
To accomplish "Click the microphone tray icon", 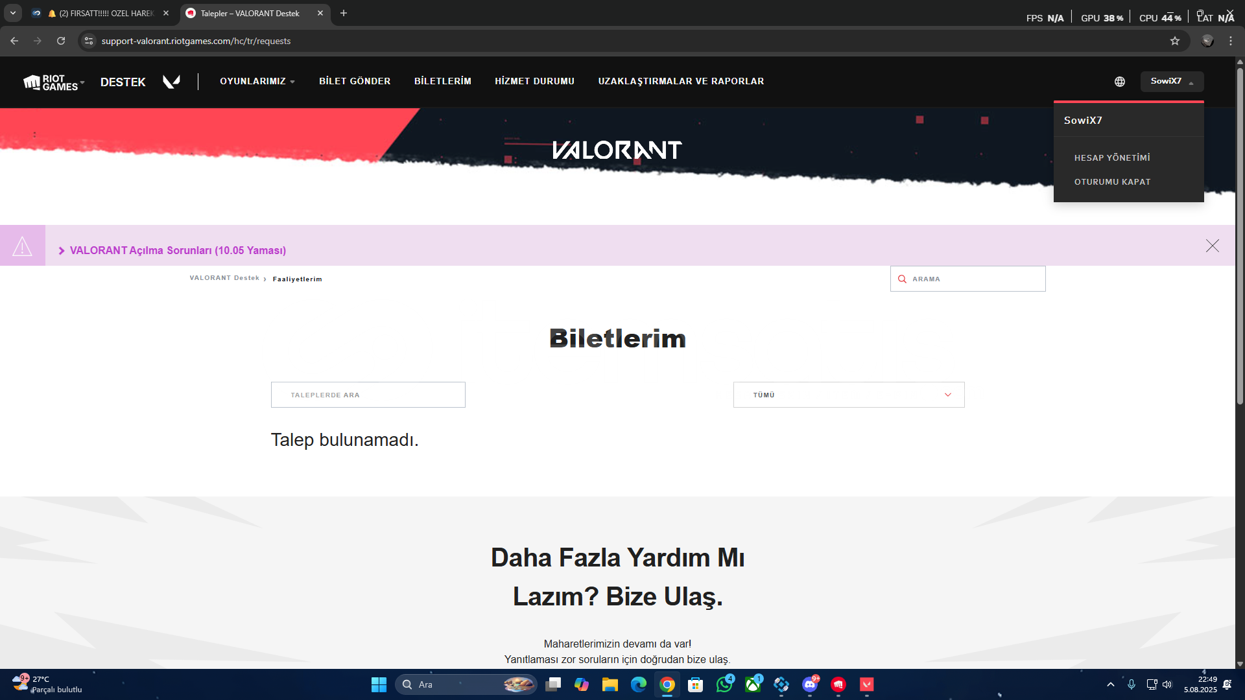I will pos(1132,684).
